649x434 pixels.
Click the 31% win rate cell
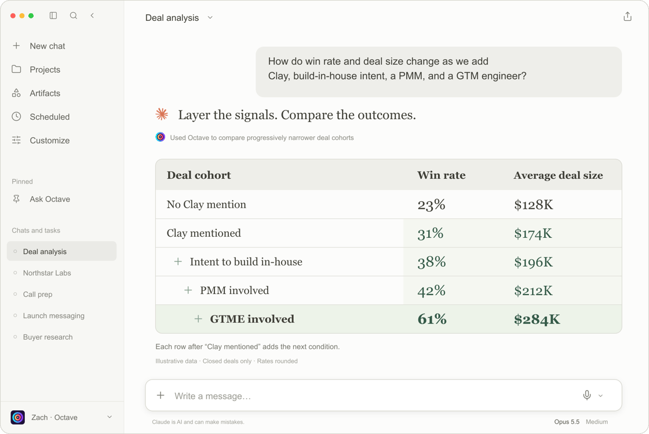point(431,233)
